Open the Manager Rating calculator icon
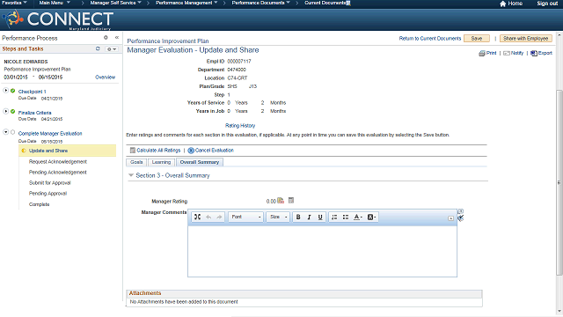Image resolution: width=563 pixels, height=317 pixels. click(291, 201)
